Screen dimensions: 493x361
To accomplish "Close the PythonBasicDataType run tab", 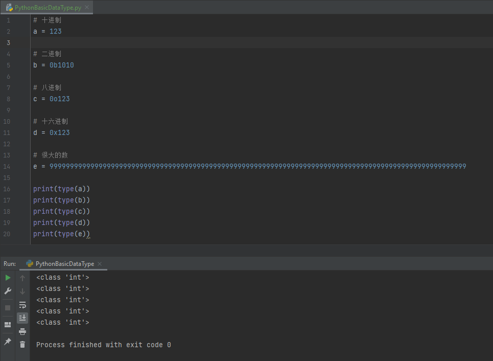I will (100, 264).
